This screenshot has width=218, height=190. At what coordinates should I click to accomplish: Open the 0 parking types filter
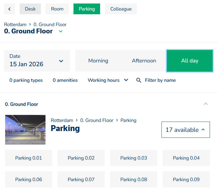point(26,80)
